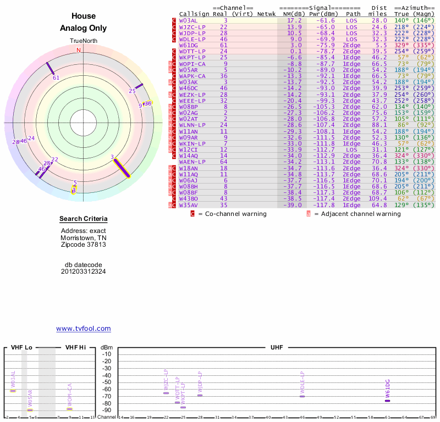Click the co-channel warning icon beside W03AL
Image resolution: width=440 pixels, height=422 pixels.
tap(174, 20)
